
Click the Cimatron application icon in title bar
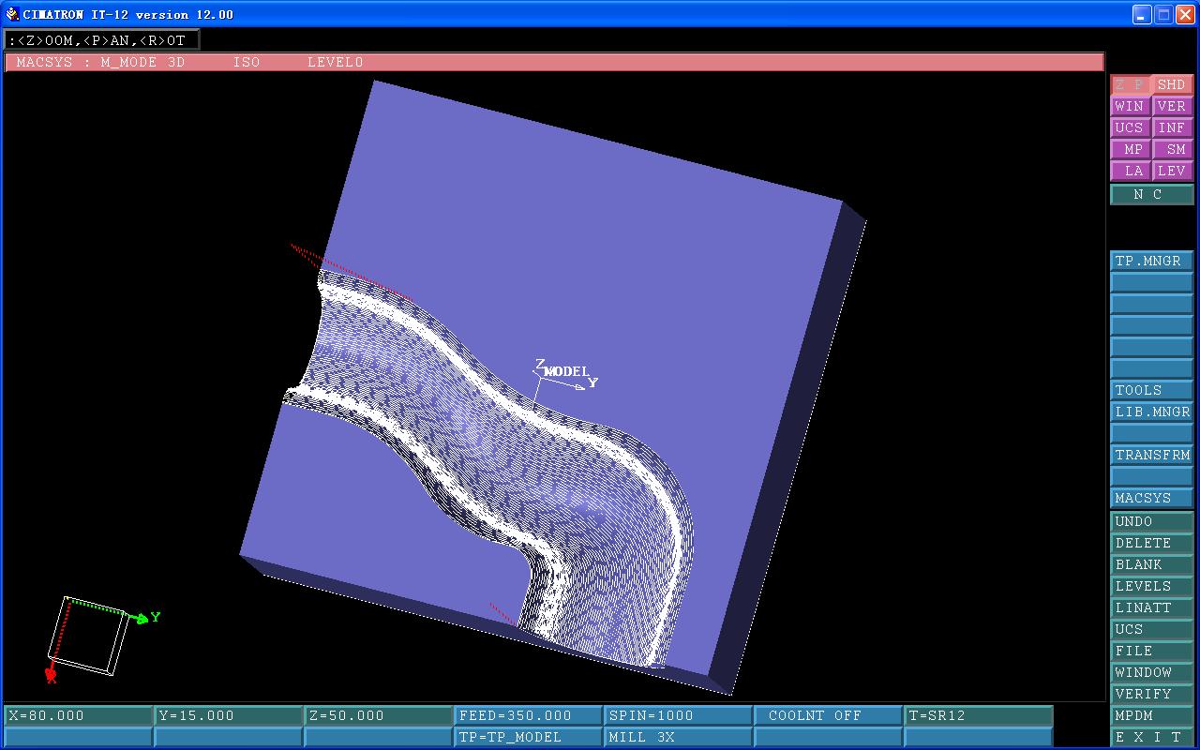[12, 14]
